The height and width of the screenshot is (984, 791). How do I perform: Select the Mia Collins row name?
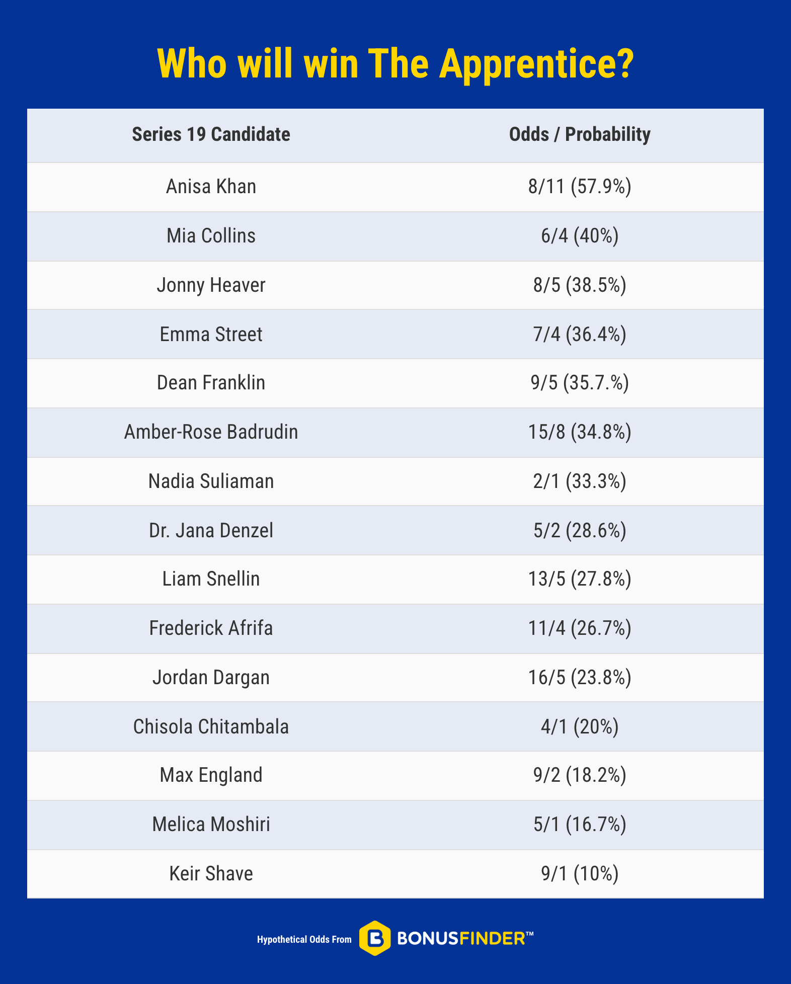[211, 236]
